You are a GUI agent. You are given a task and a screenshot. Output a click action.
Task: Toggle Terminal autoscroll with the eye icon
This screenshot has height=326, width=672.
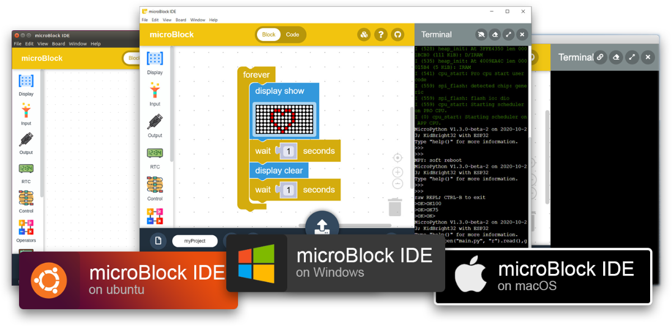coord(481,34)
